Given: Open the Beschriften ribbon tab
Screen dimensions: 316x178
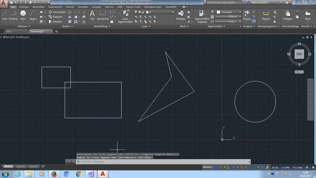Looking at the screenshot, I should pyautogui.click(x=39, y=7).
